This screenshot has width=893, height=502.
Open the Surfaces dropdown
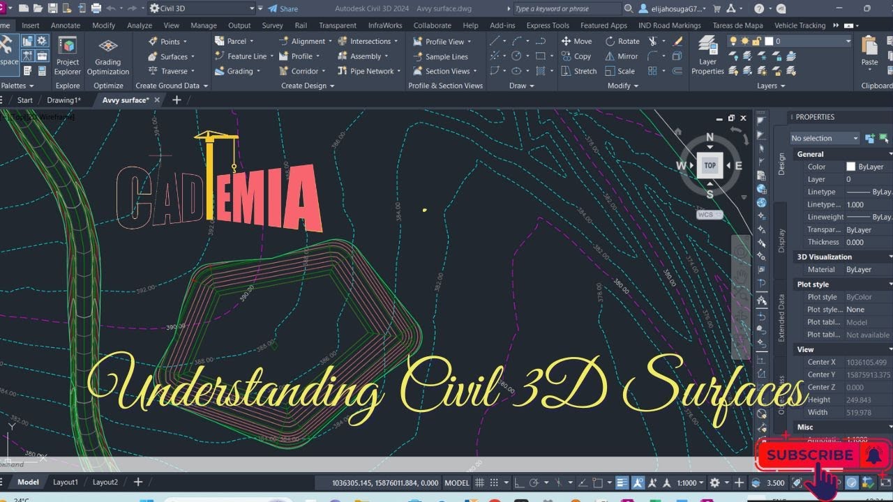[x=172, y=56]
